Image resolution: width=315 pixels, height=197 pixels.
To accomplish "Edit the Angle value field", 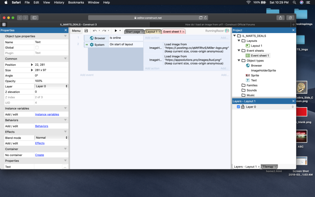I will 51,75.
